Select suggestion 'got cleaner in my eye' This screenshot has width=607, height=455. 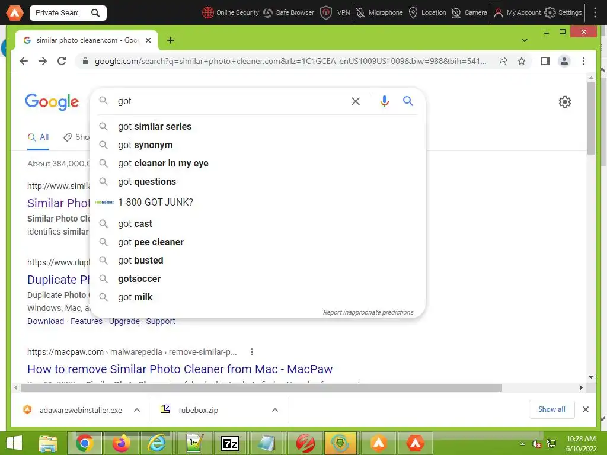[x=257, y=164]
